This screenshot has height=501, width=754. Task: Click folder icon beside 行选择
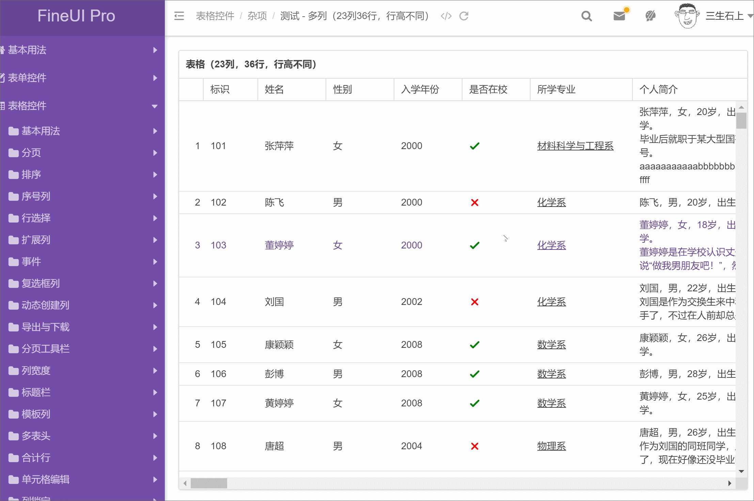click(x=14, y=218)
